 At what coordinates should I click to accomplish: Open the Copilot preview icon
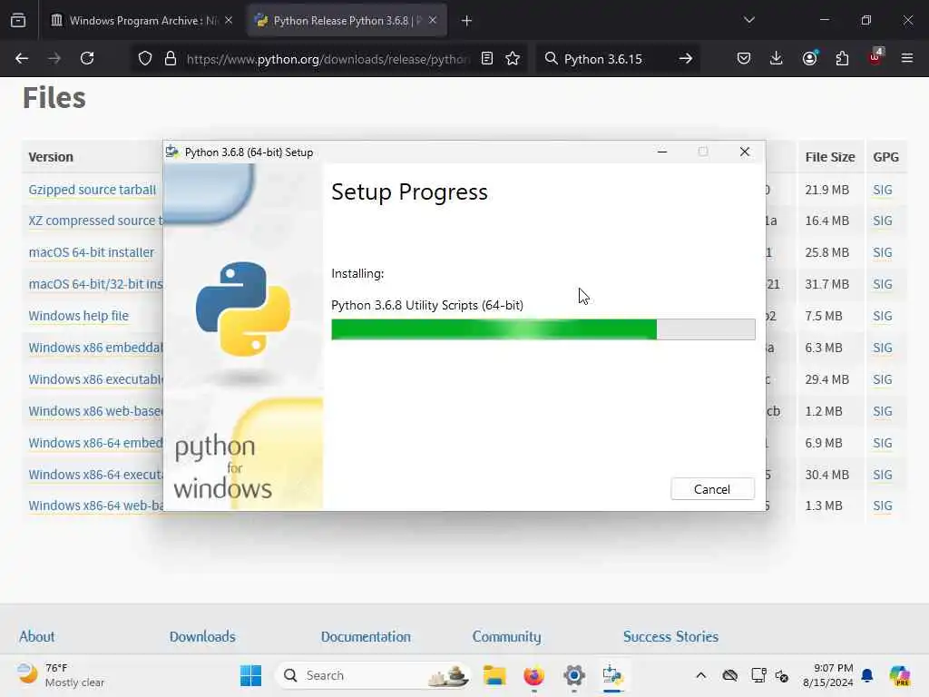[899, 675]
